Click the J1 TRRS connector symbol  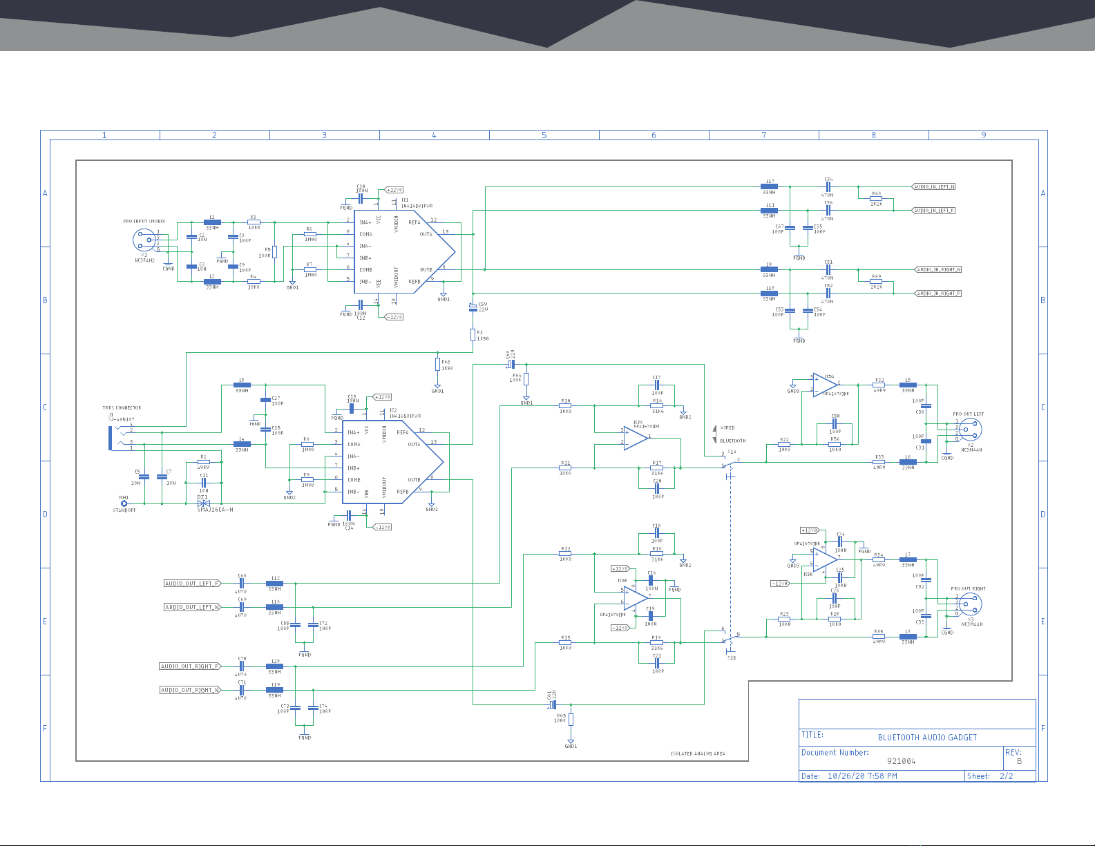[x=116, y=439]
